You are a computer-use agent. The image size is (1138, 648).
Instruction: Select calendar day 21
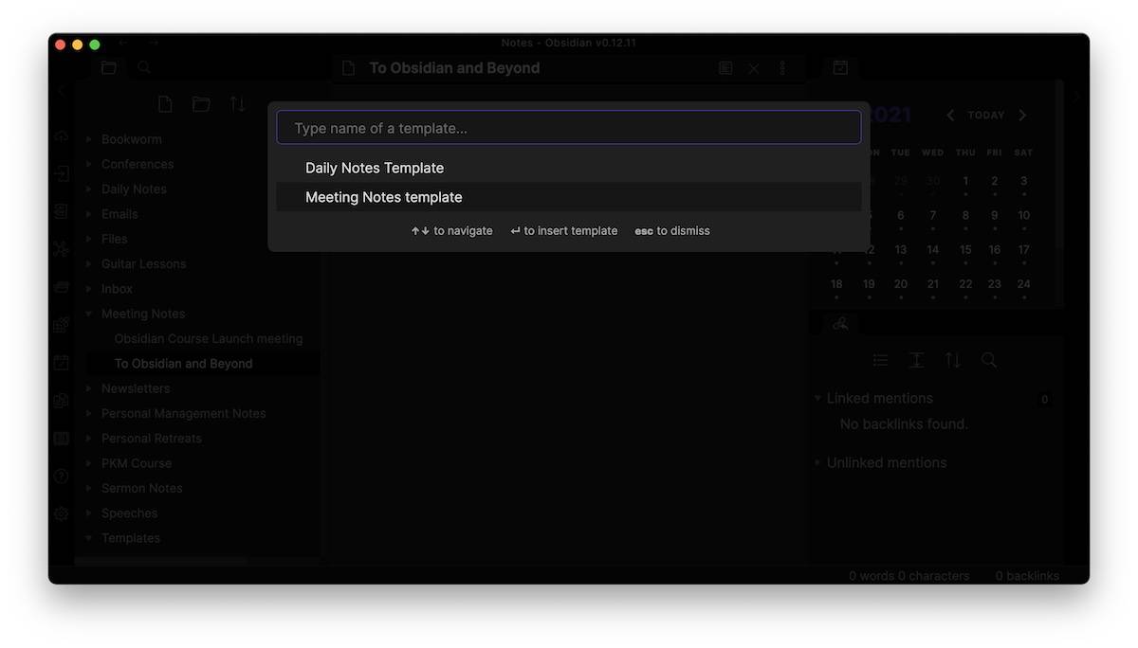[933, 284]
